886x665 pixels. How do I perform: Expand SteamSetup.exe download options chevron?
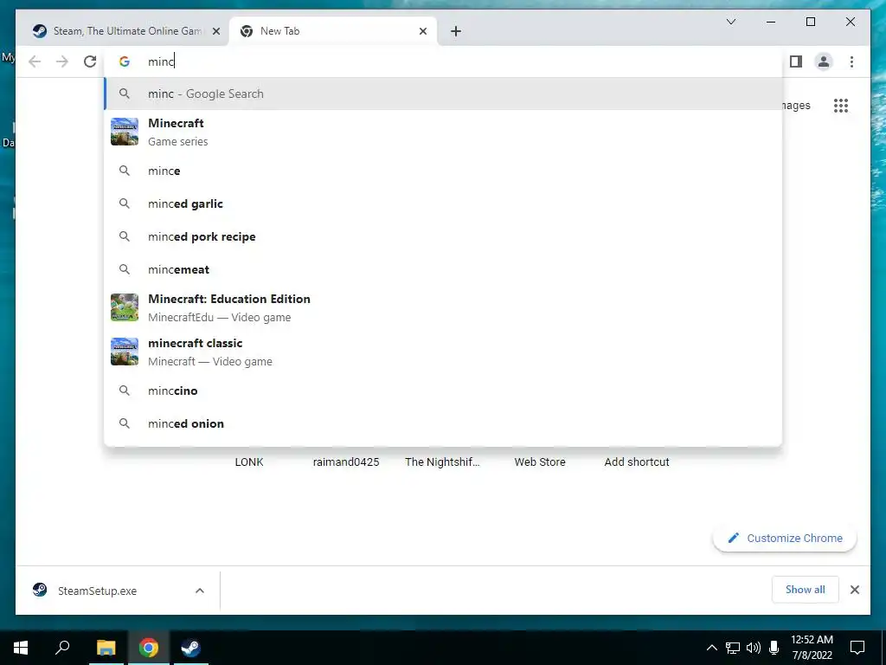point(200,591)
